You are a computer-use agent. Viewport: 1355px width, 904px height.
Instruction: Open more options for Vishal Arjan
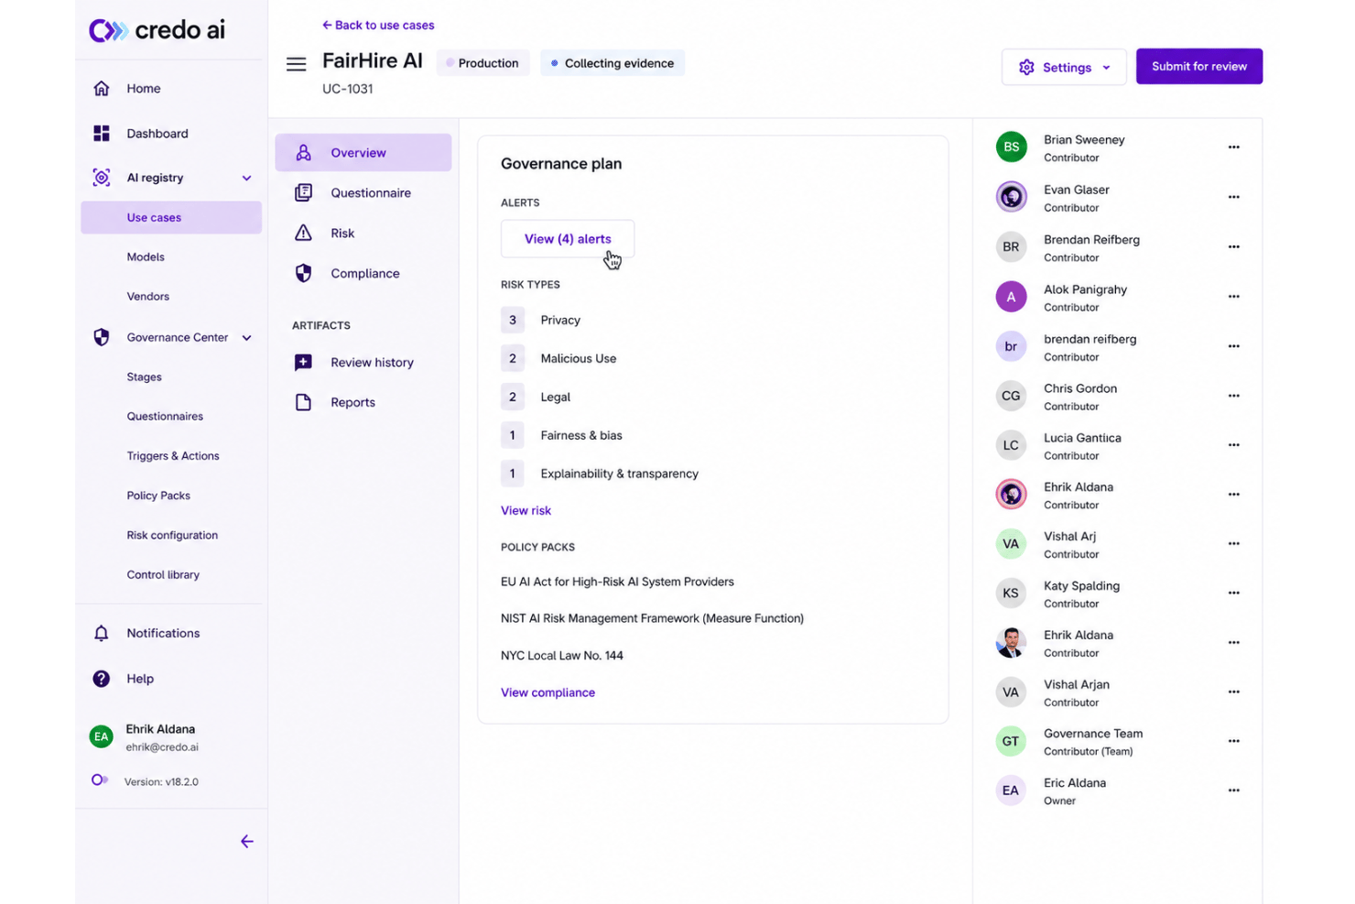coord(1233,692)
